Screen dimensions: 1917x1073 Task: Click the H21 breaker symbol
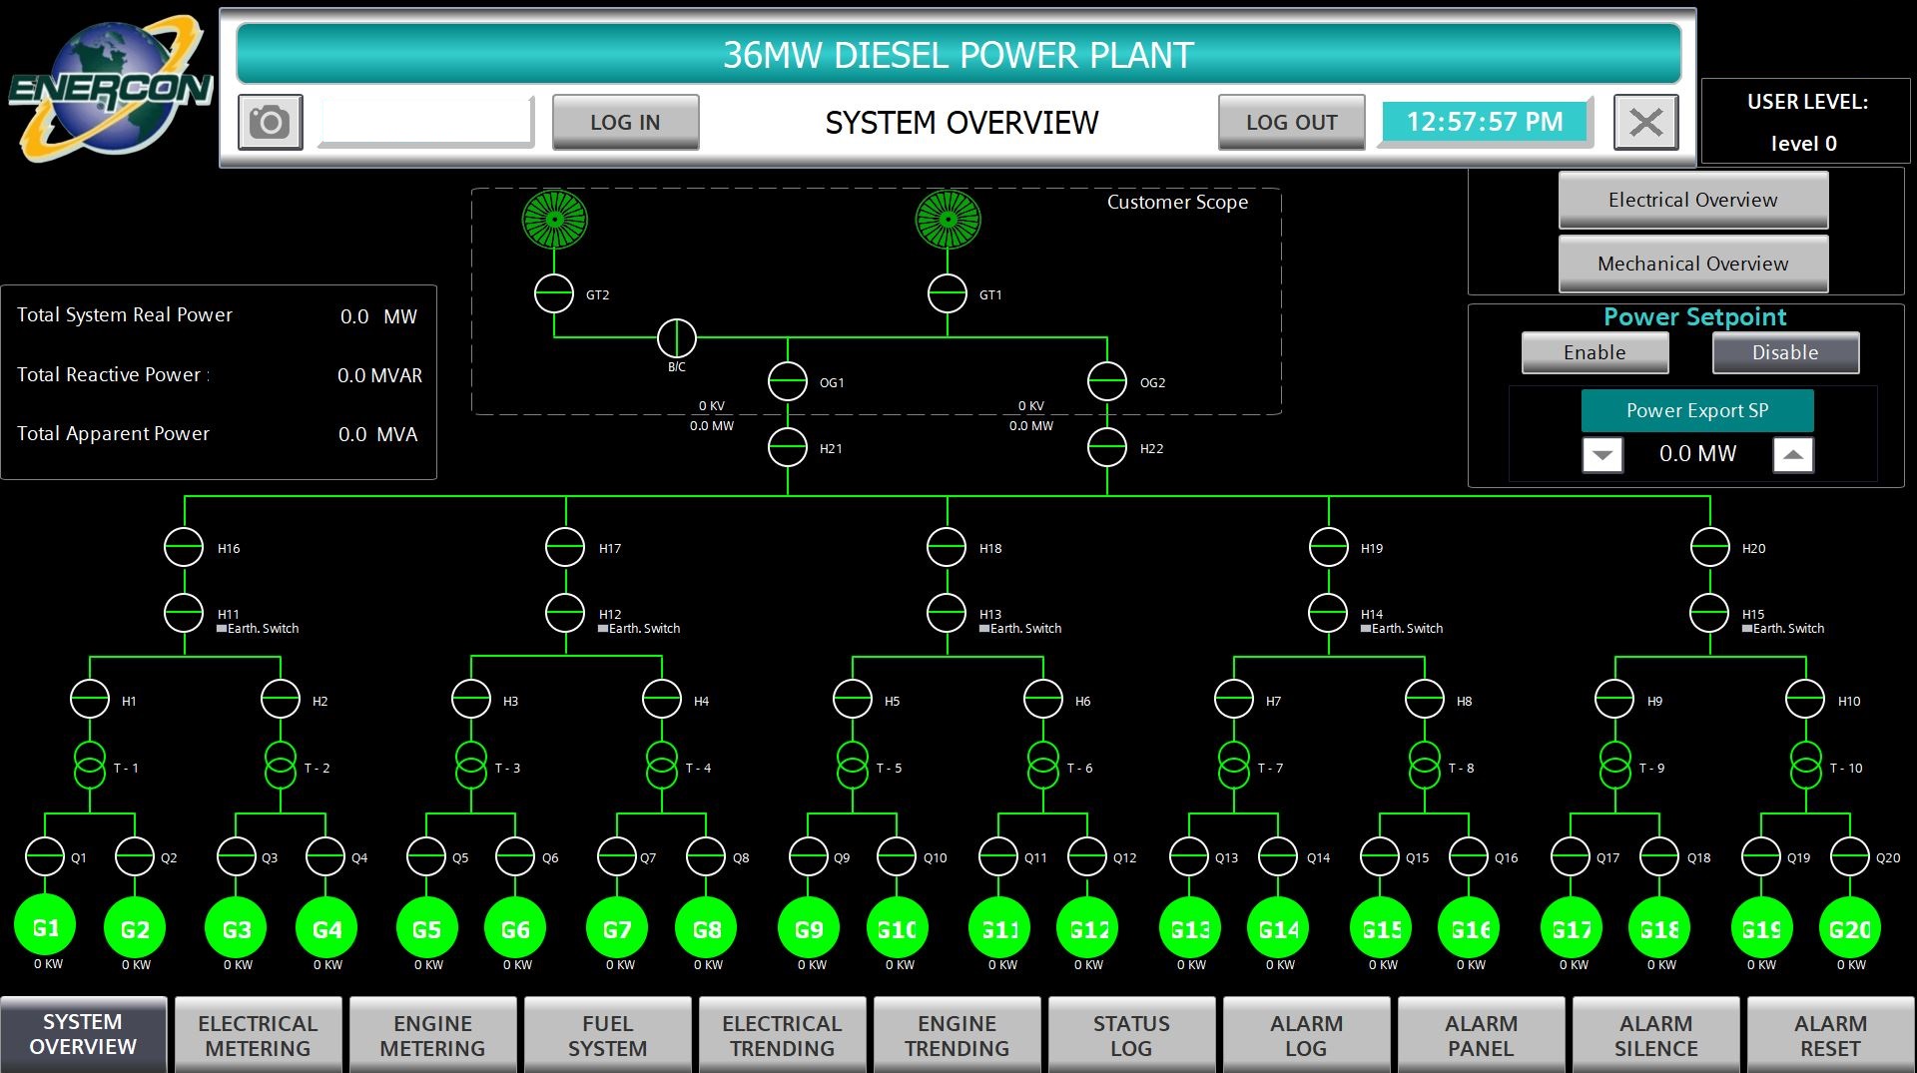[788, 448]
